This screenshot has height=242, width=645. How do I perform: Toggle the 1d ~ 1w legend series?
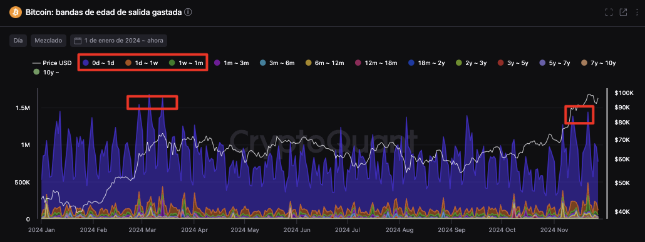142,63
